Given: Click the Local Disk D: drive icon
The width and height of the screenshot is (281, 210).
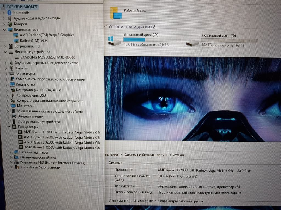Looking at the screenshot, I should (x=192, y=43).
